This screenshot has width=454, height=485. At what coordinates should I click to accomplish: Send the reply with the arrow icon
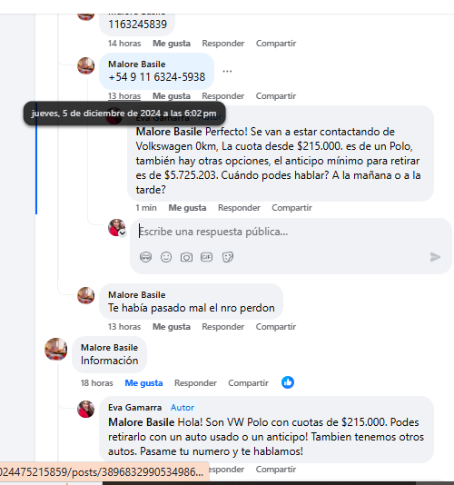coord(435,257)
